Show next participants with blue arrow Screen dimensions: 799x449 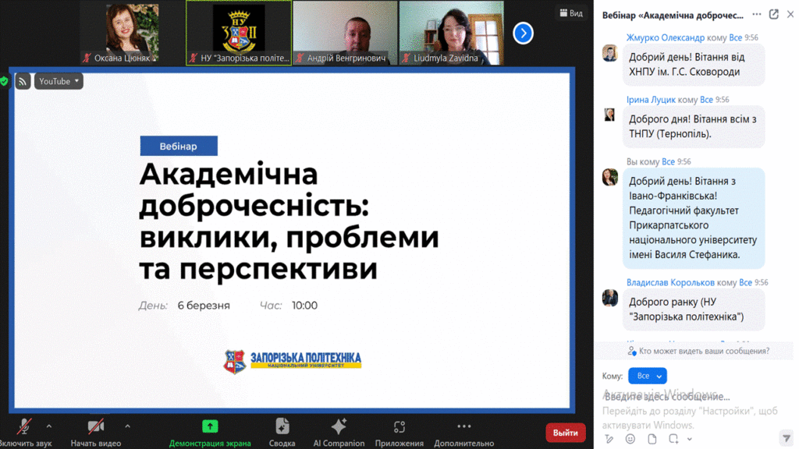point(523,33)
